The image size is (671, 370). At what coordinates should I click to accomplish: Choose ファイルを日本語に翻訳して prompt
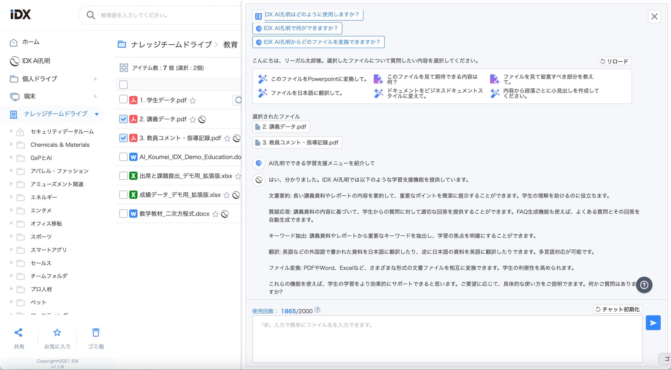tap(300, 93)
